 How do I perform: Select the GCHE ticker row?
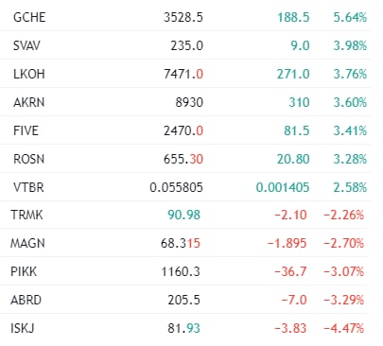185,17
